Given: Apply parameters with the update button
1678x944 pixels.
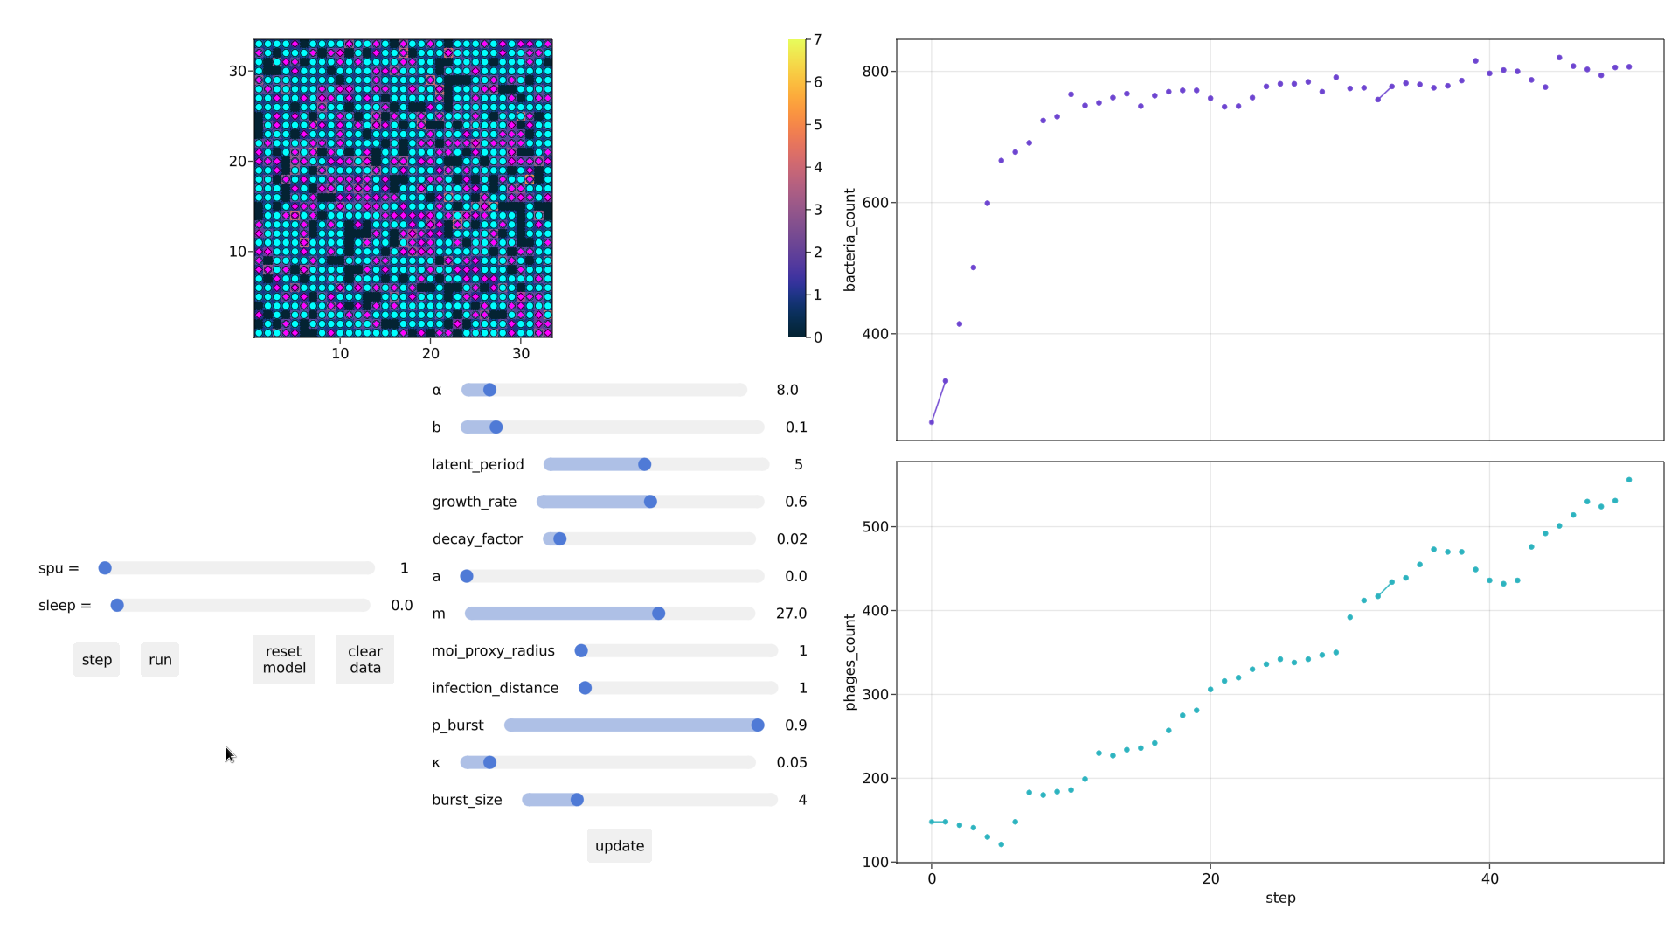Looking at the screenshot, I should (620, 846).
